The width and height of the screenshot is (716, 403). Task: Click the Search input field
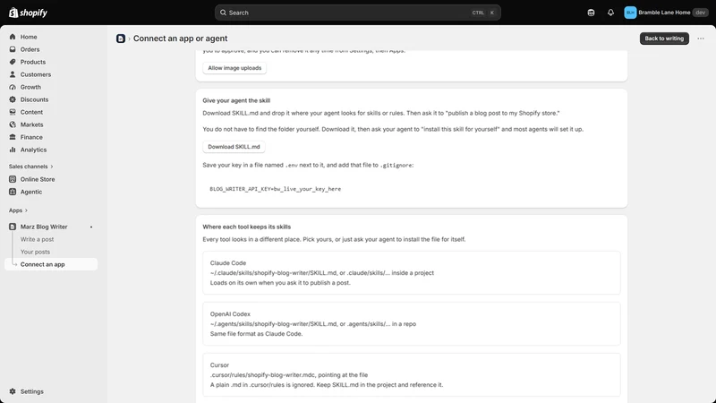tap(357, 13)
